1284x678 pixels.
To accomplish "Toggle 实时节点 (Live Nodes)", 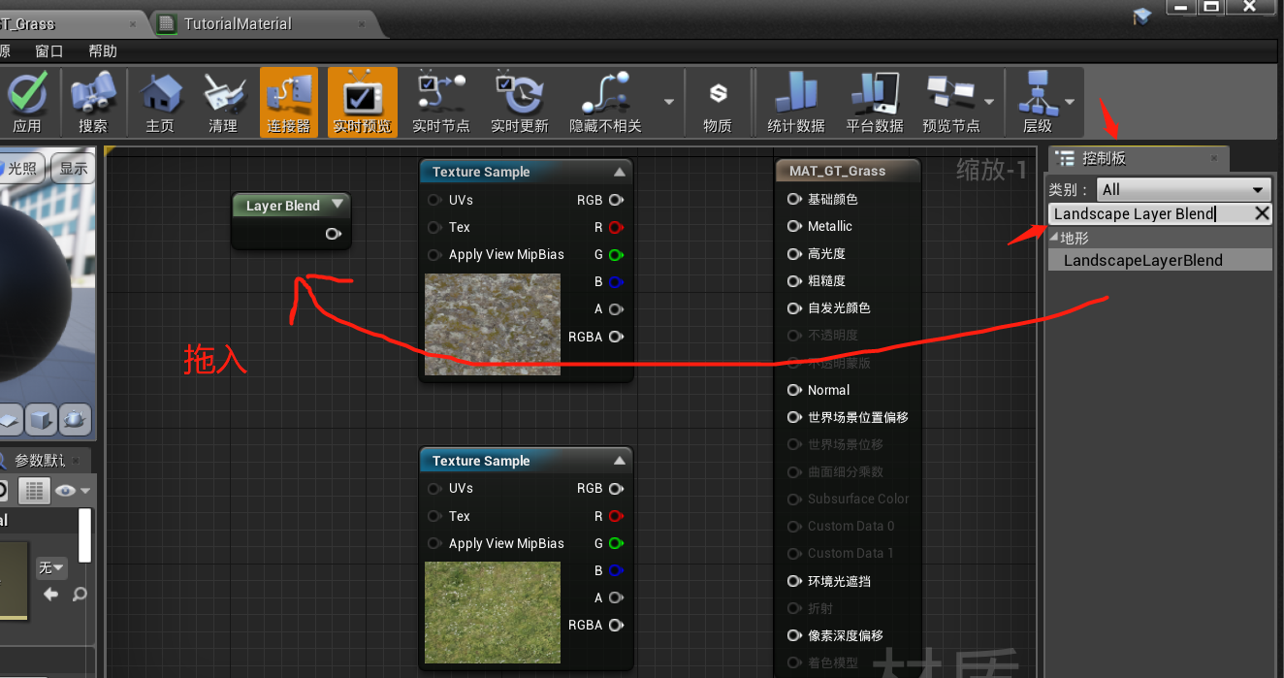I will pyautogui.click(x=440, y=102).
